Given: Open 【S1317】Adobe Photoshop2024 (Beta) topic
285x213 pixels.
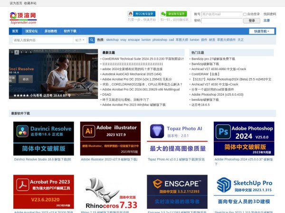Looking at the screenshot, I should coord(231,79).
